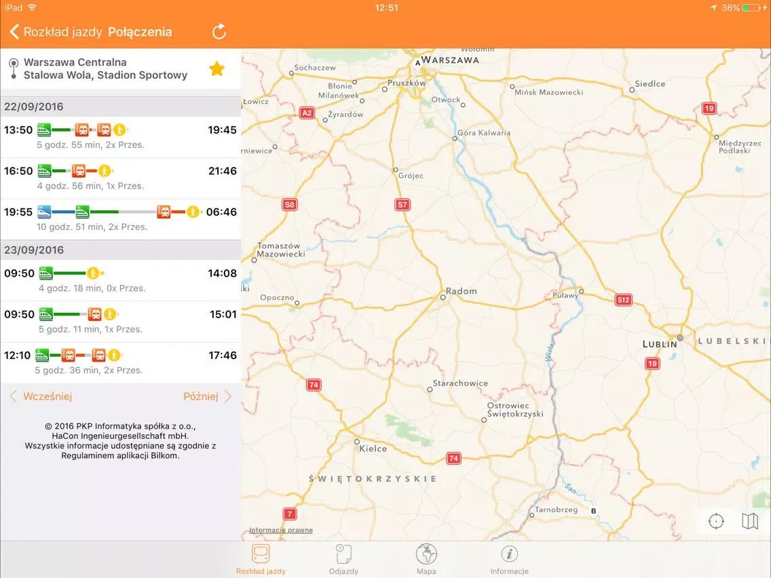Tap the route pin icon beside Warszawa Centralna
Screen dimensions: 771x578
(14, 69)
